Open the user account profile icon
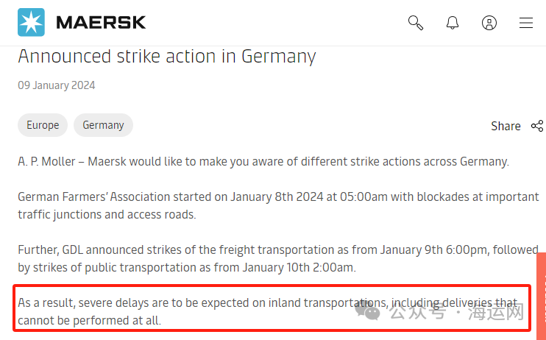Viewport: 546px width, 340px height. 489,23
